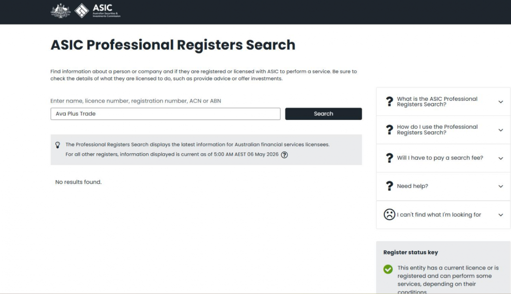Screen dimensions: 511x294
Task: Open the 'Need help?' text
Action: [x=412, y=186]
